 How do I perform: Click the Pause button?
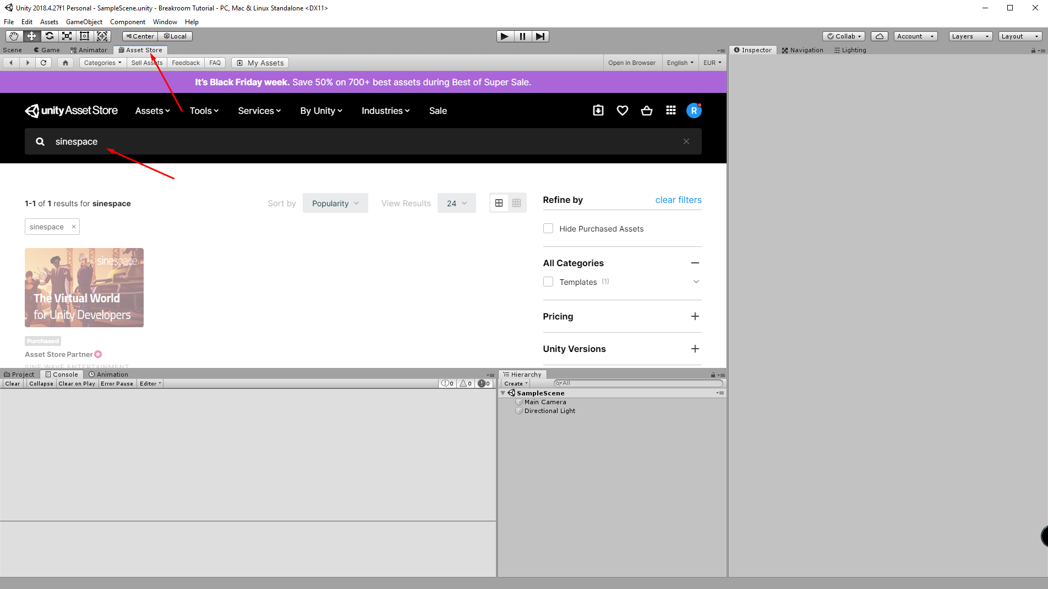click(x=522, y=36)
